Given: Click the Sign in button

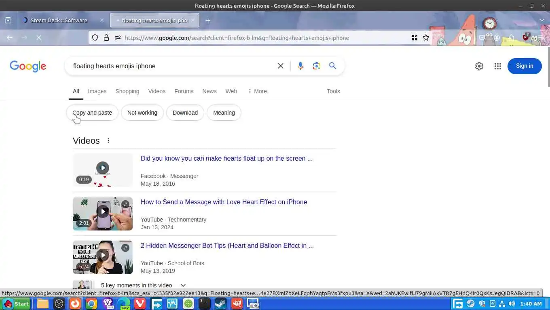Looking at the screenshot, I should pyautogui.click(x=525, y=66).
